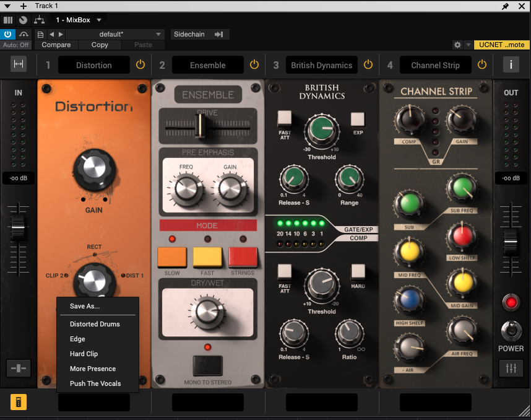Pin the plugin window
This screenshot has height=420, width=531.
click(505, 6)
